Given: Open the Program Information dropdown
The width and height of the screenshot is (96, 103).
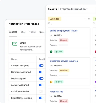Looking at the screenshot, I should coord(74,9).
